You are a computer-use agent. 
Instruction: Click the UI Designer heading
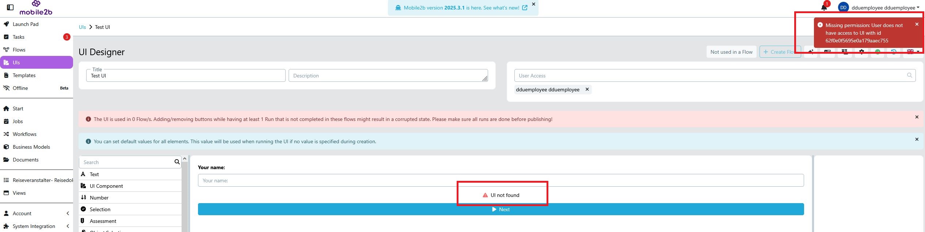coord(102,52)
